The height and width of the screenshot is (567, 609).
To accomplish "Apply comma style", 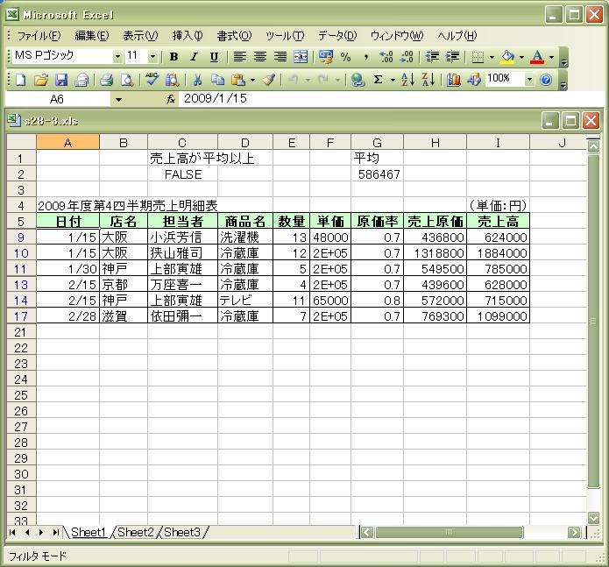I will (365, 57).
